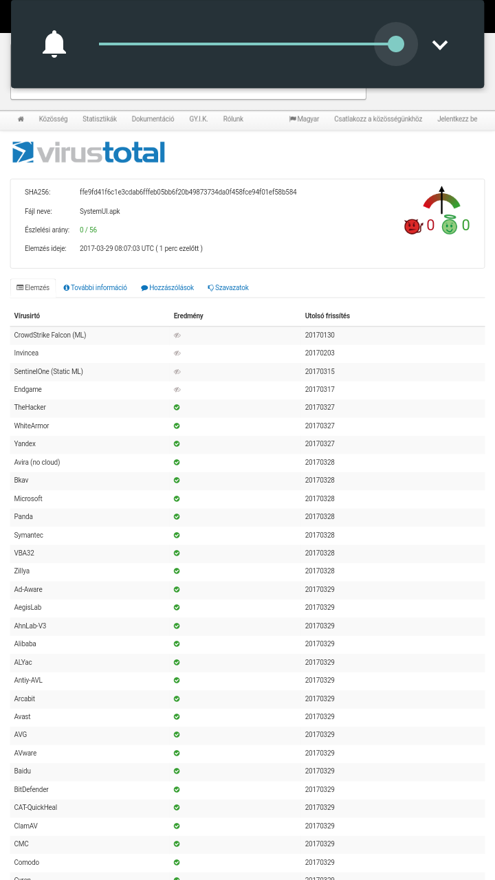The width and height of the screenshot is (495, 880).
Task: Switch to the További információ tab
Action: pos(95,288)
